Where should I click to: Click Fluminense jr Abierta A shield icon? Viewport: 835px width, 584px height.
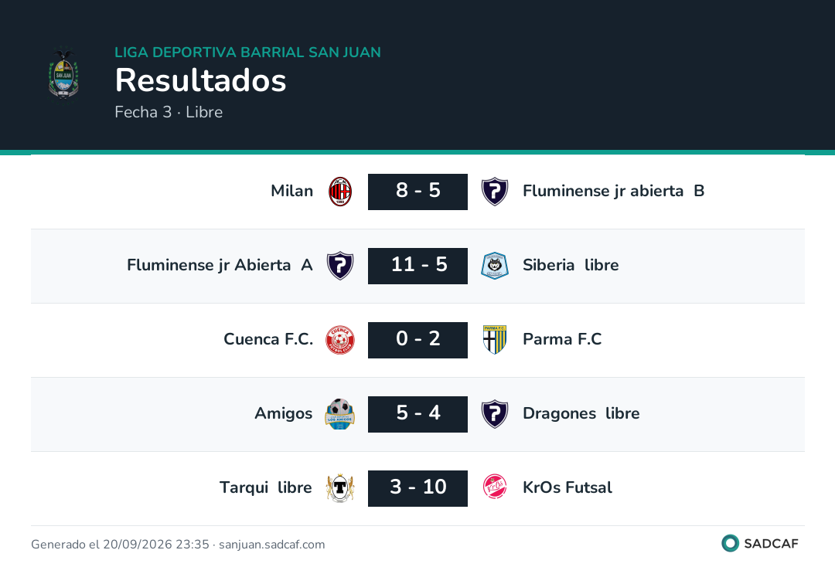(x=339, y=266)
